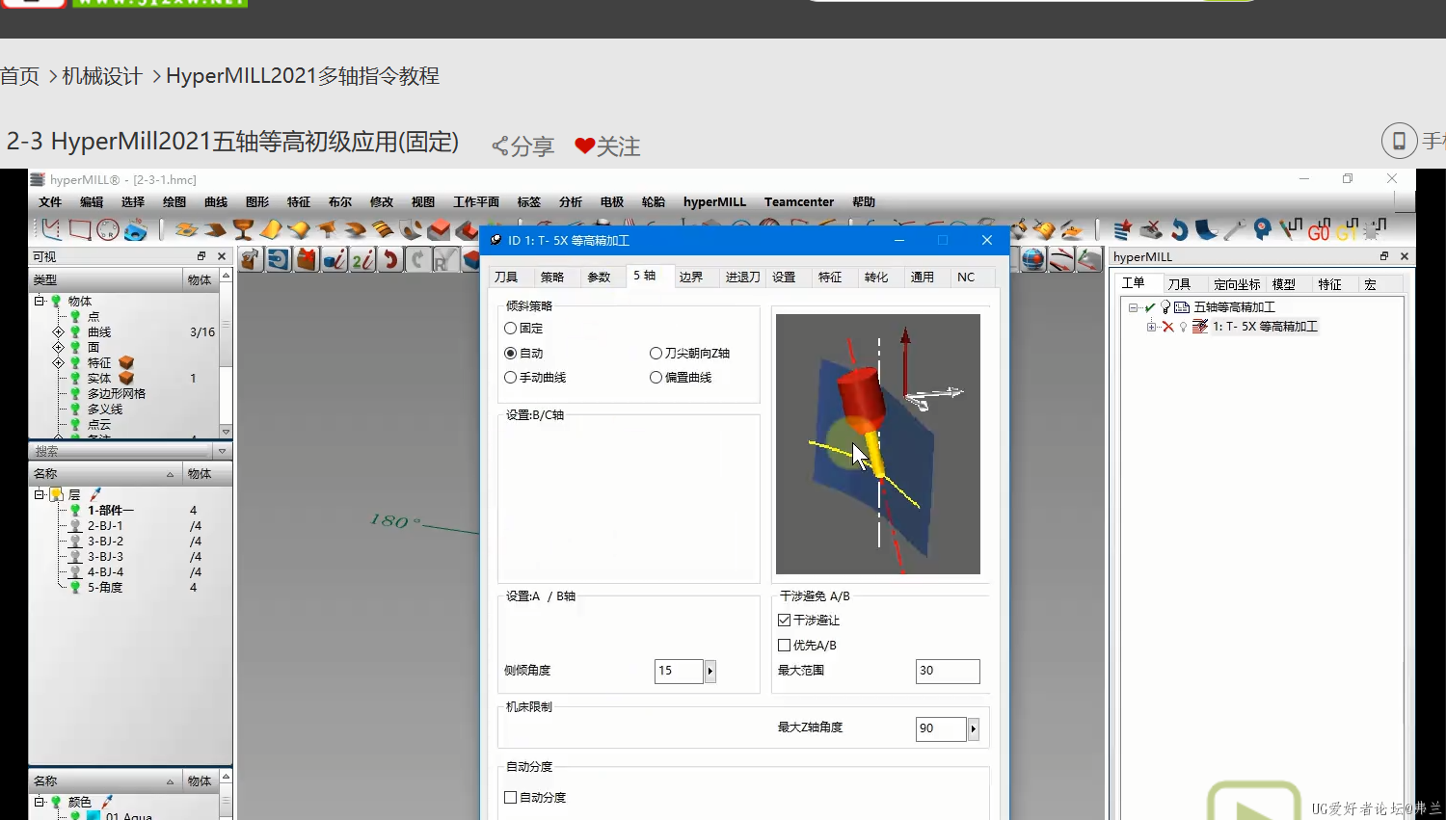
Task: Click the green 2 info icon
Action: [x=362, y=259]
